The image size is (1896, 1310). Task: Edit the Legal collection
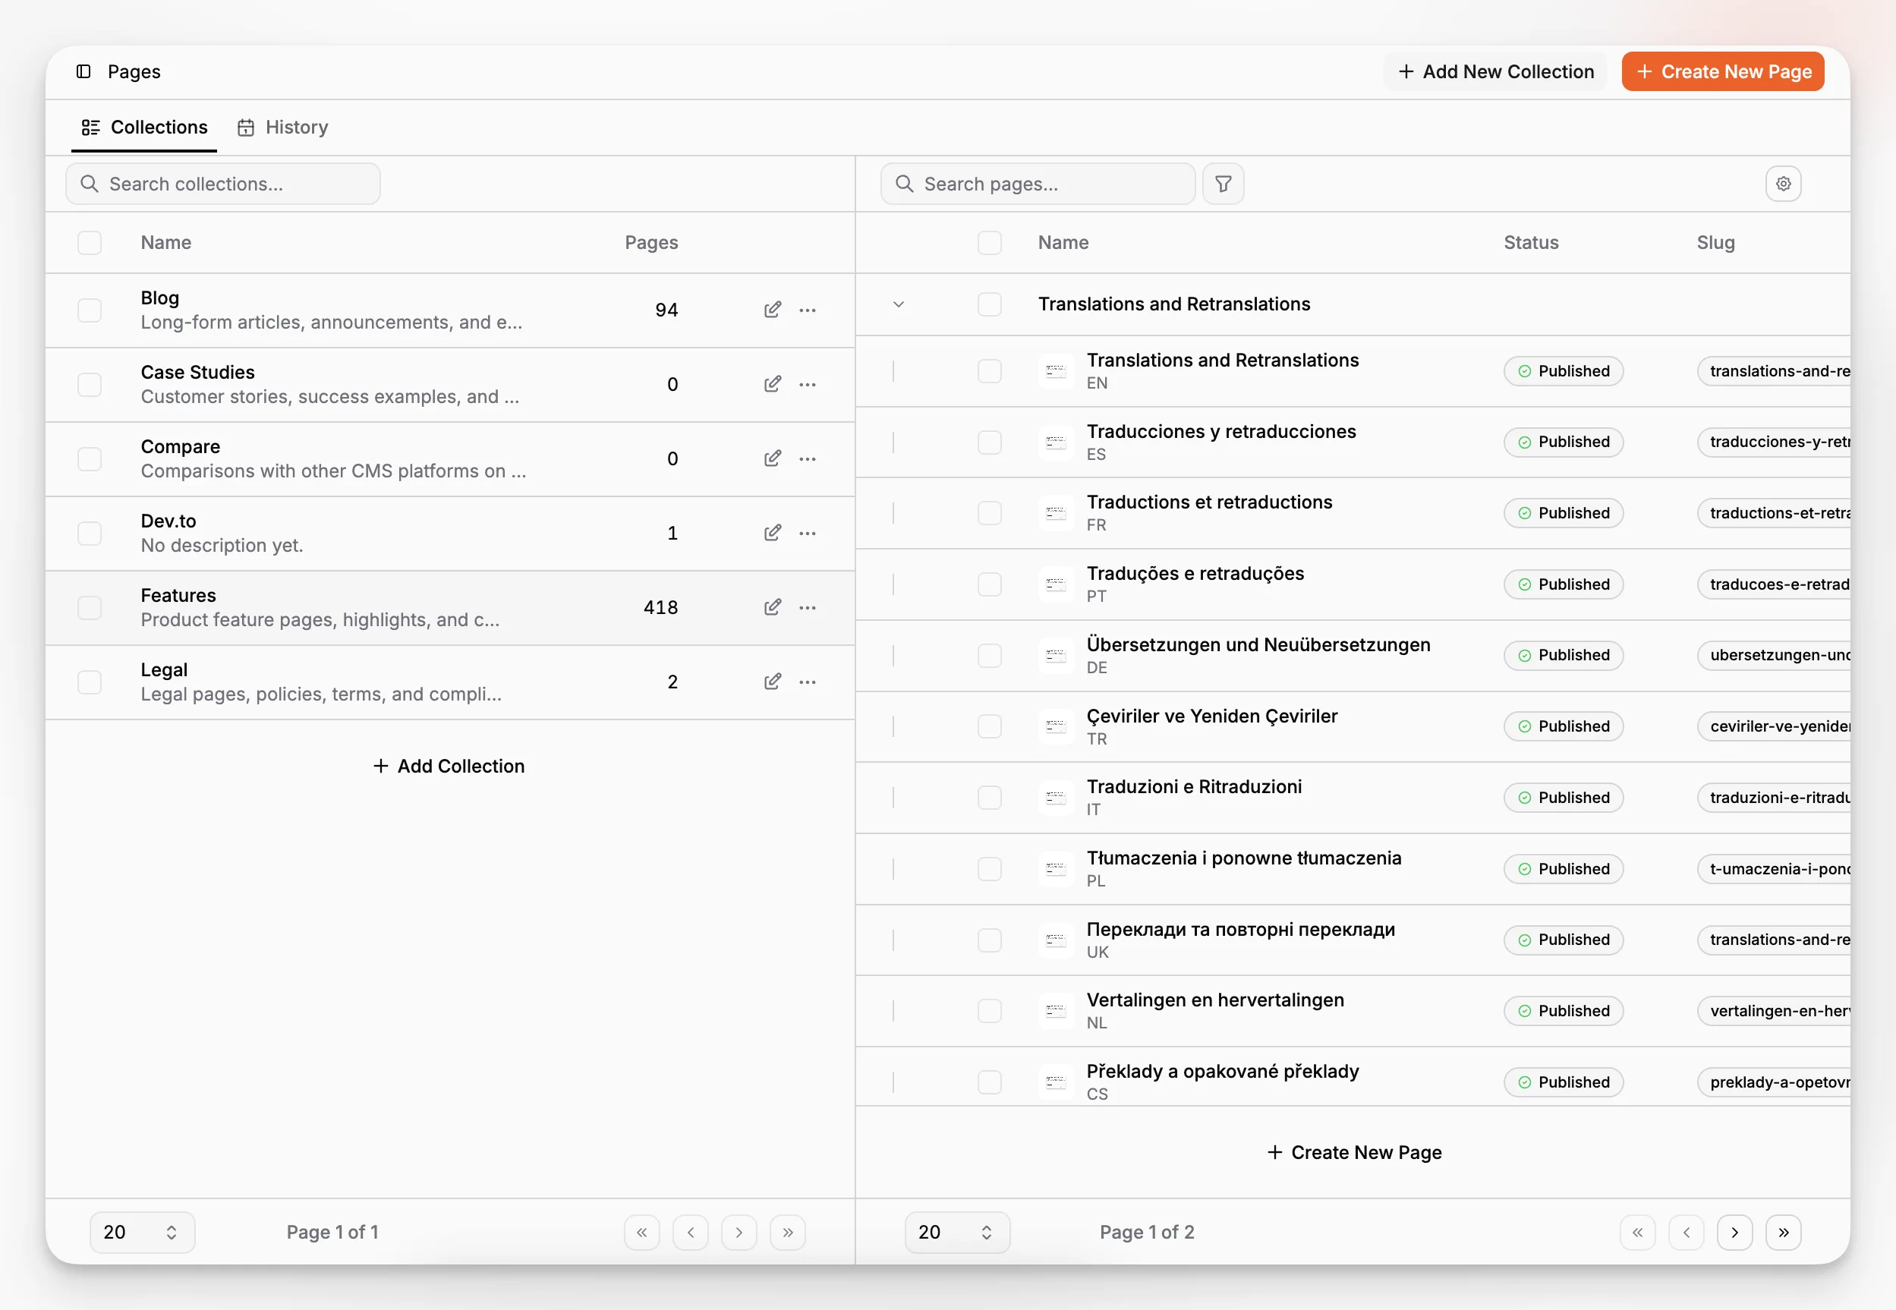[773, 682]
